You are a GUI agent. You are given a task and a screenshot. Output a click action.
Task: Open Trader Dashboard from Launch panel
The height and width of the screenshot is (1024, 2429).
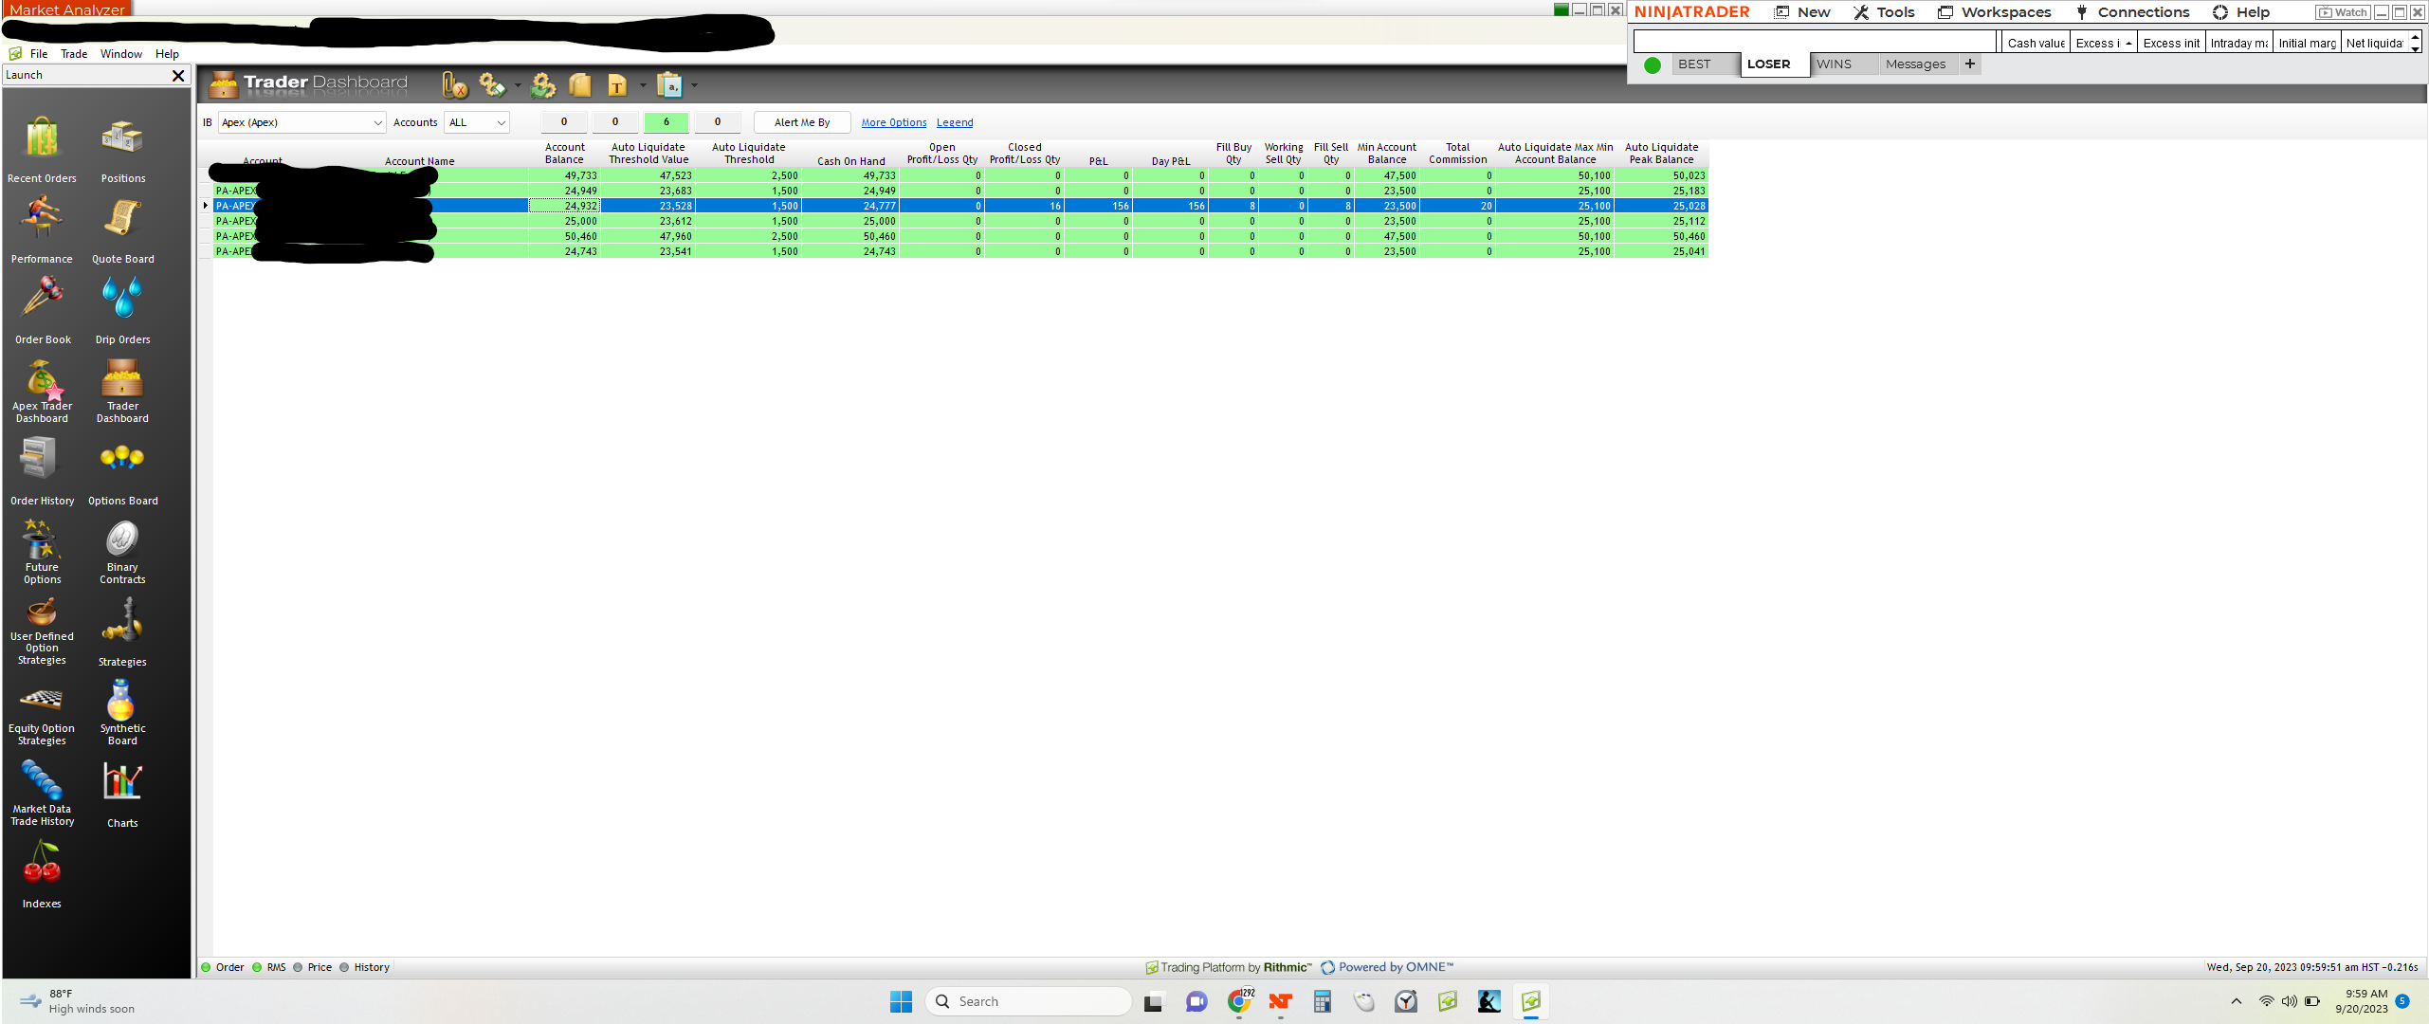click(122, 391)
